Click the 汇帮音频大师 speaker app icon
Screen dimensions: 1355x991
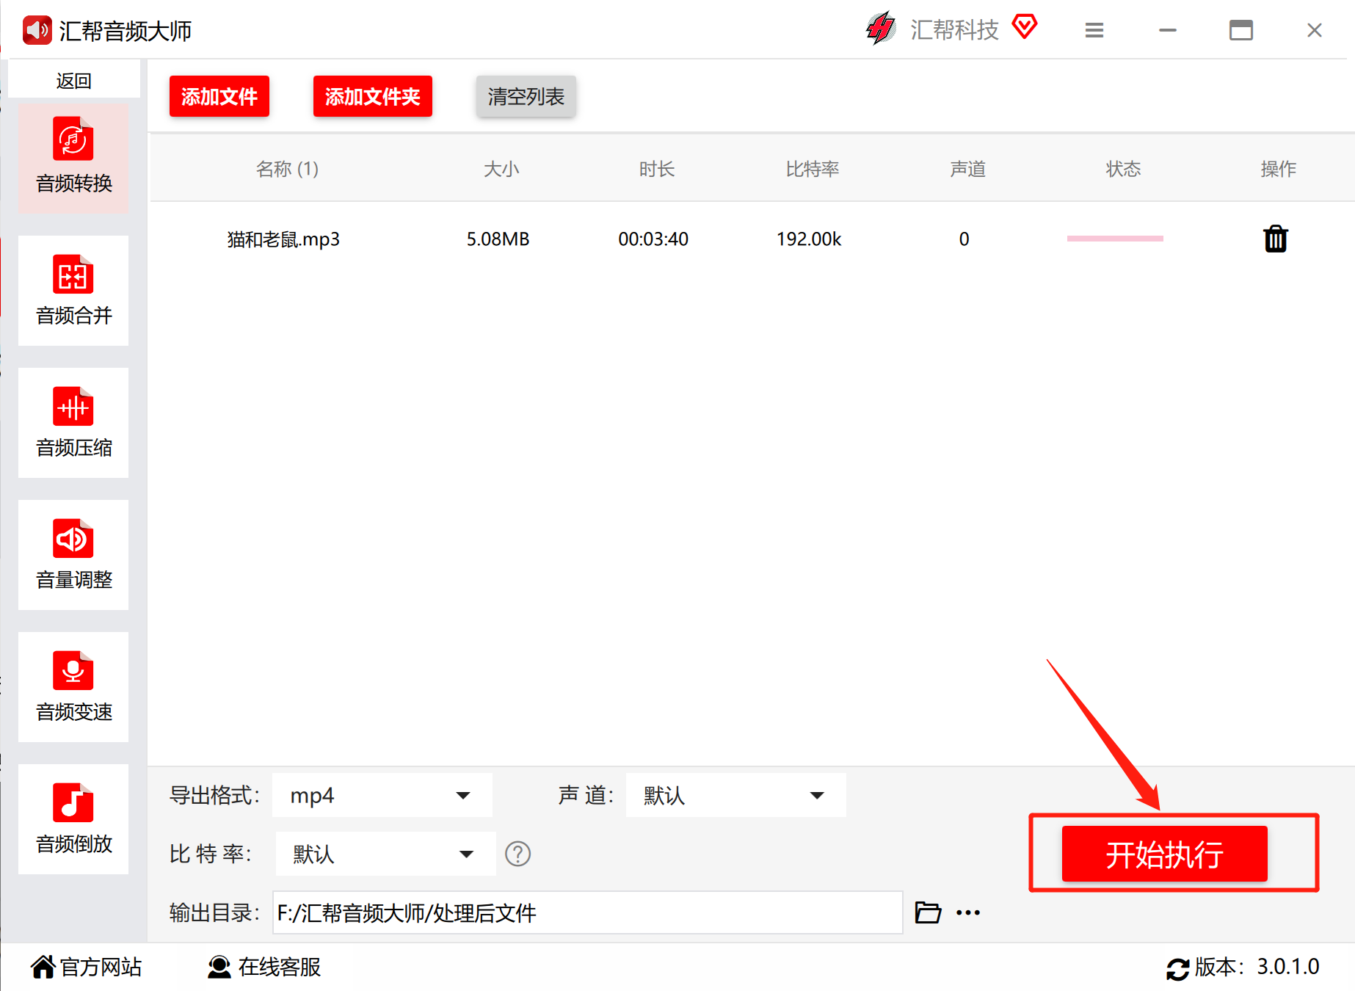point(37,30)
